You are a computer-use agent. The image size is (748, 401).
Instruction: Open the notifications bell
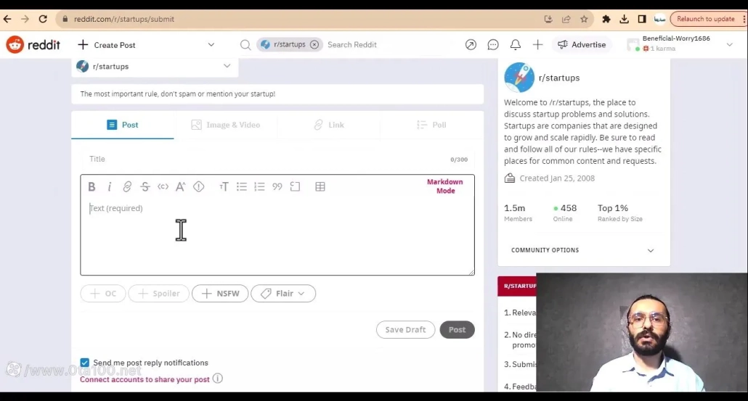pos(516,45)
